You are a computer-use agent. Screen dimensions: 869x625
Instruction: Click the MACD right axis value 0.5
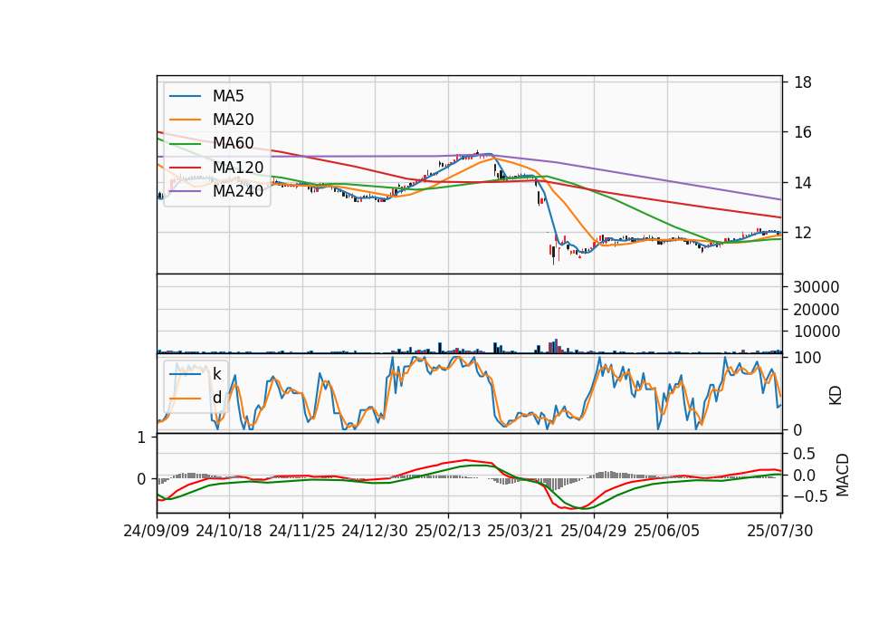[x=804, y=454]
